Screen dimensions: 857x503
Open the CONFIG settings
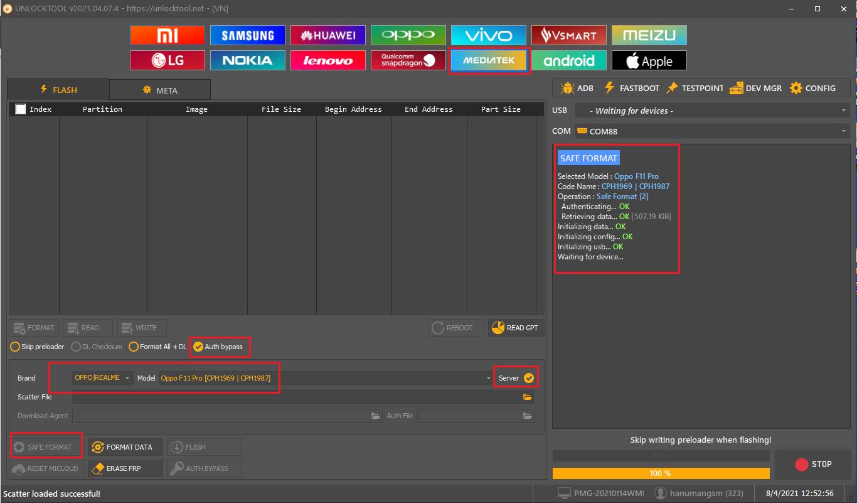pyautogui.click(x=812, y=88)
